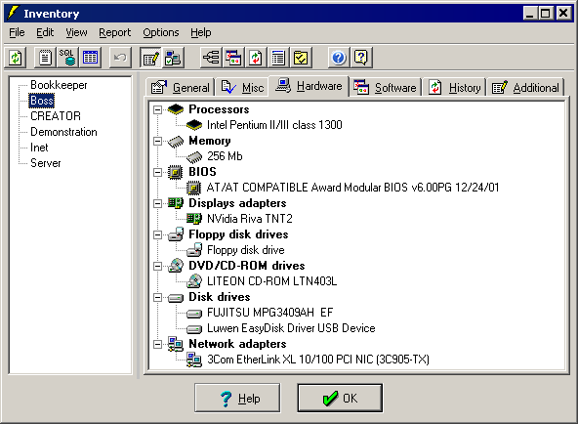Click the Network adapters category icon

coord(176,344)
